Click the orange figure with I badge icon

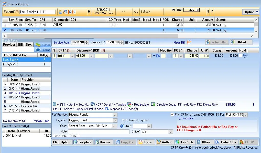pos(74,12)
